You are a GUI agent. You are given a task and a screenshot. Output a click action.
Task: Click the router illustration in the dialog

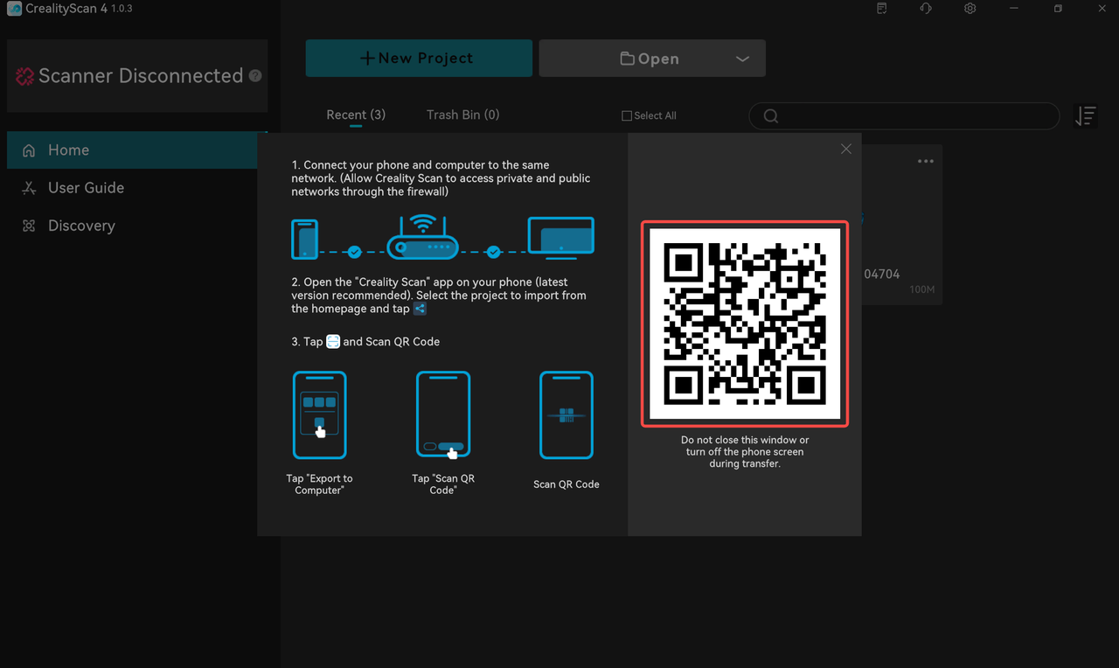tap(423, 237)
